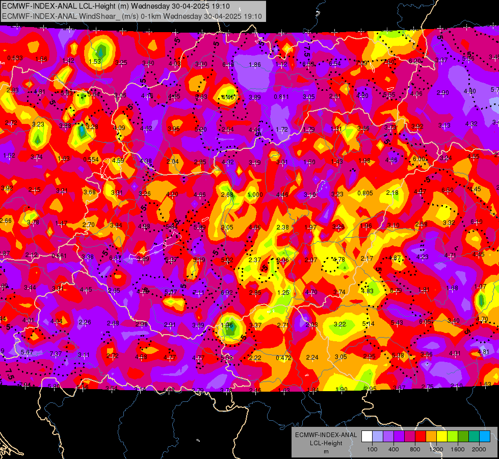Click the grid value "1.000"
Screen dimensions: 499x459
pyautogui.click(x=255, y=195)
